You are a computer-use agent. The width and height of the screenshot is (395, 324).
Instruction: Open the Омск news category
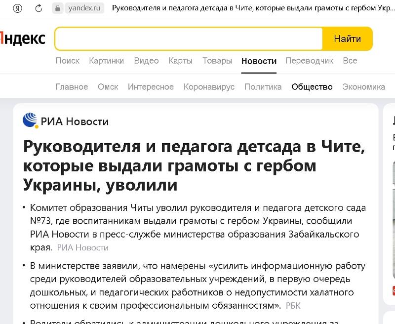point(108,86)
